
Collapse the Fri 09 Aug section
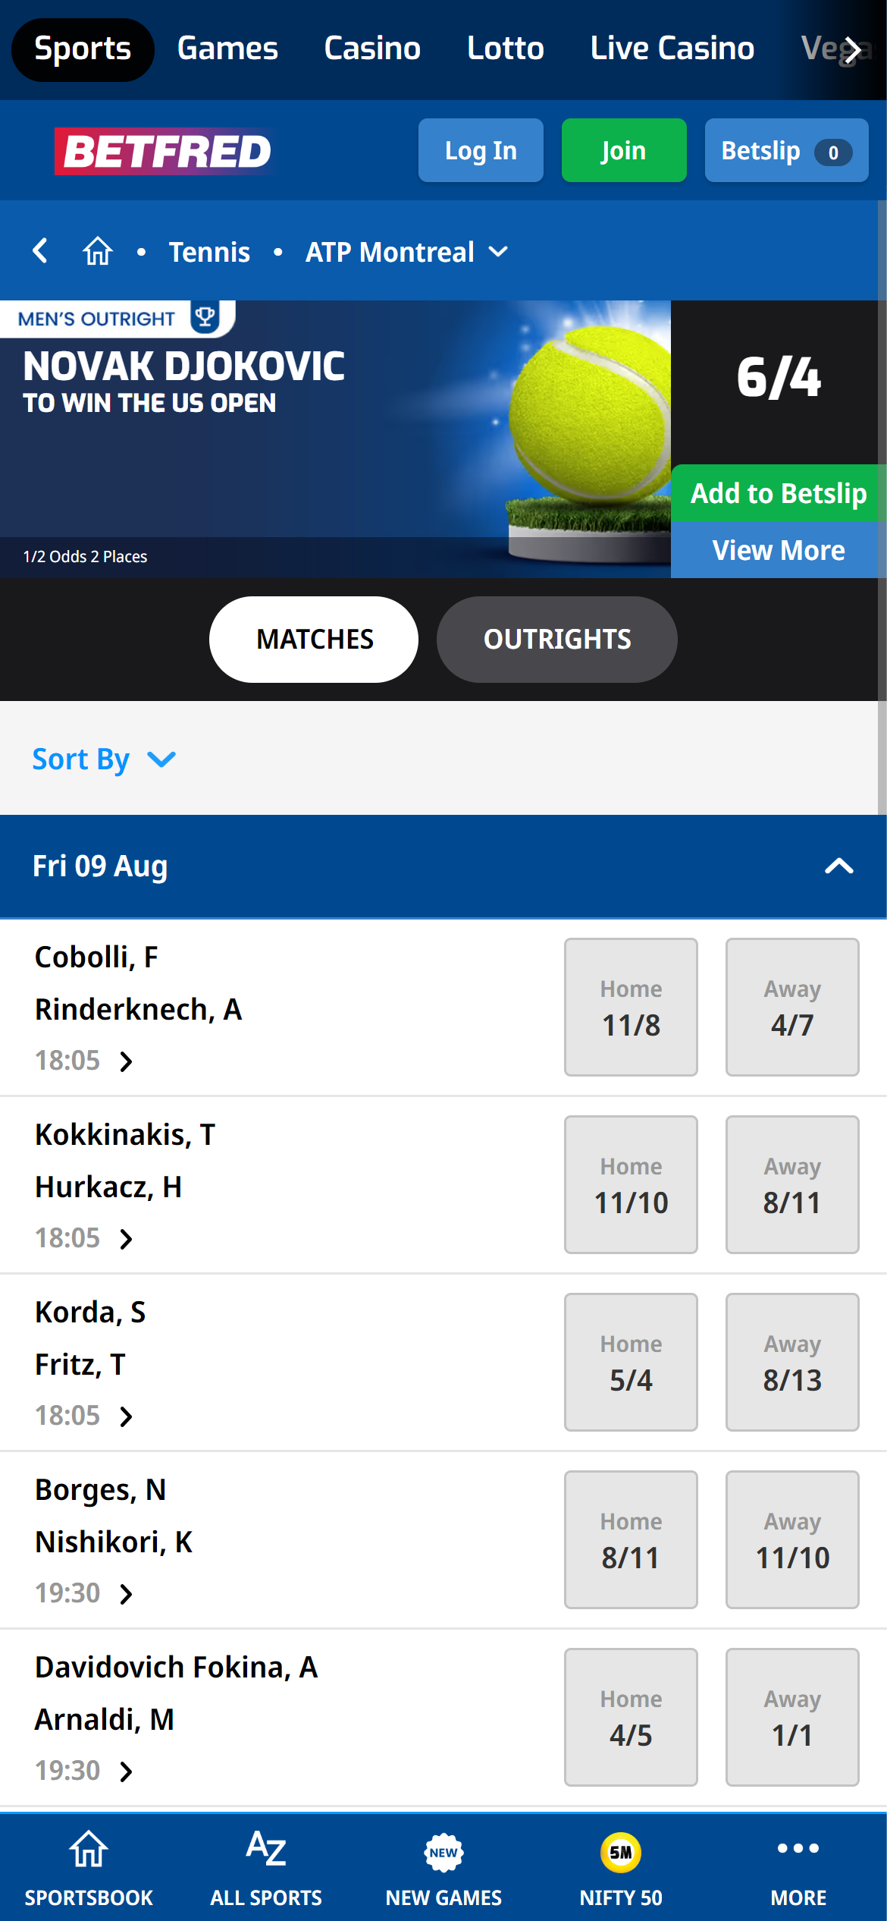[838, 866]
